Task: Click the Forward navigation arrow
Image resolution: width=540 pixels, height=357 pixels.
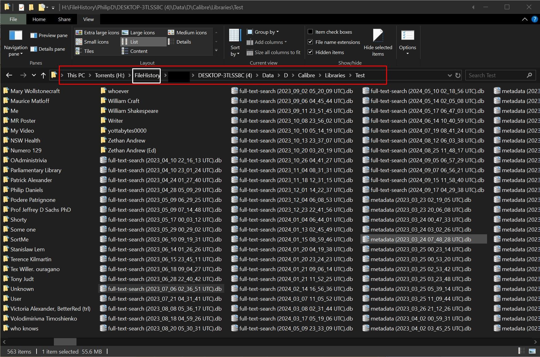Action: tap(23, 75)
